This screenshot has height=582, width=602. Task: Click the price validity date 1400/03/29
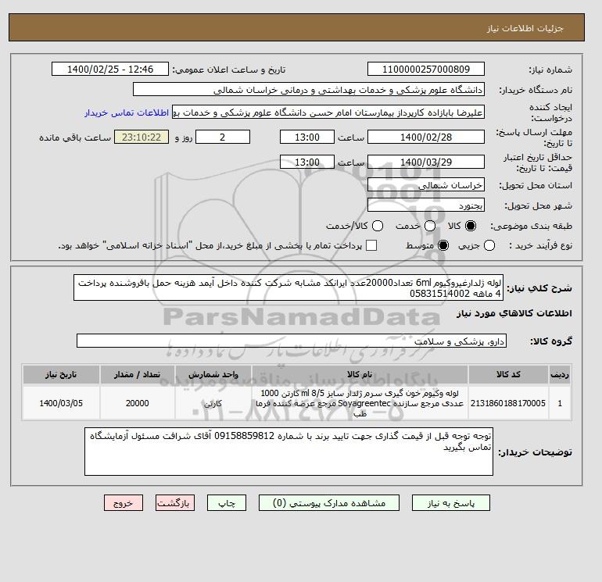(426, 162)
